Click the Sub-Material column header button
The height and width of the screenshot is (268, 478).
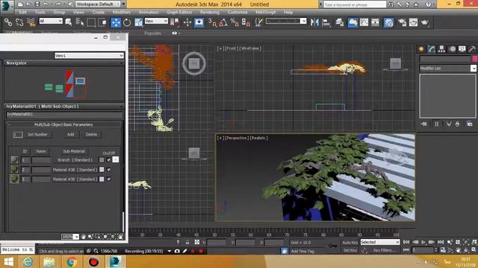tap(74, 151)
